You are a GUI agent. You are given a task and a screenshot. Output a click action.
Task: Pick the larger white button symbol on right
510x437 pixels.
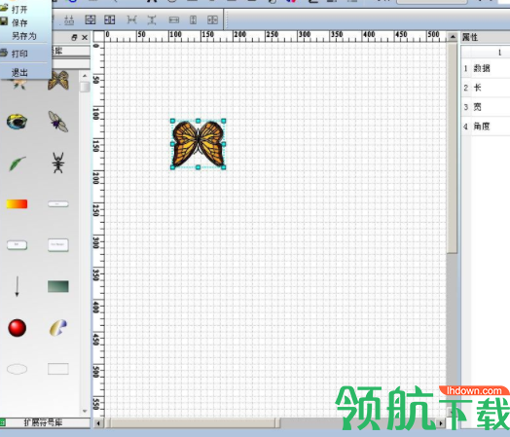(x=58, y=245)
